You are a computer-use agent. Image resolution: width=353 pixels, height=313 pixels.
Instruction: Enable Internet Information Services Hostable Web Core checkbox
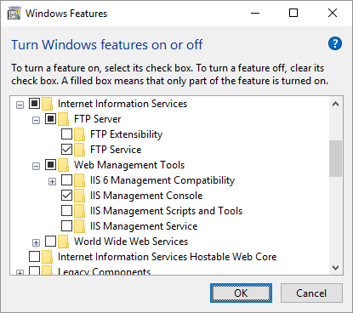pyautogui.click(x=34, y=257)
